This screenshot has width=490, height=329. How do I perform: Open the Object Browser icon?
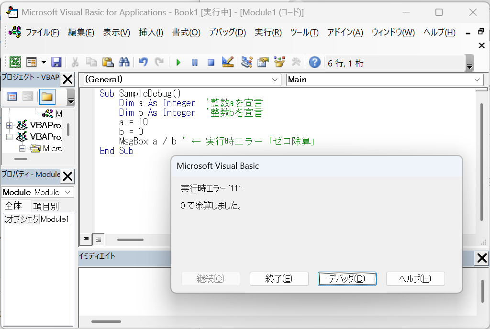pyautogui.click(x=279, y=62)
